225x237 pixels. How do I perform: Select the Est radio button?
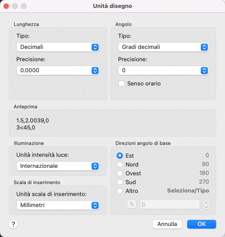(x=120, y=156)
